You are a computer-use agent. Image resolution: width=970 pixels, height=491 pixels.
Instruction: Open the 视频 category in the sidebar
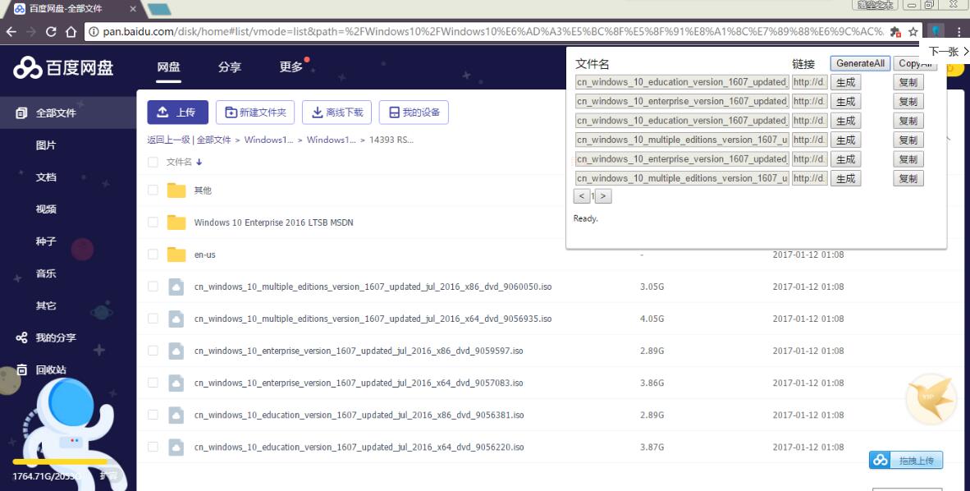[x=46, y=209]
